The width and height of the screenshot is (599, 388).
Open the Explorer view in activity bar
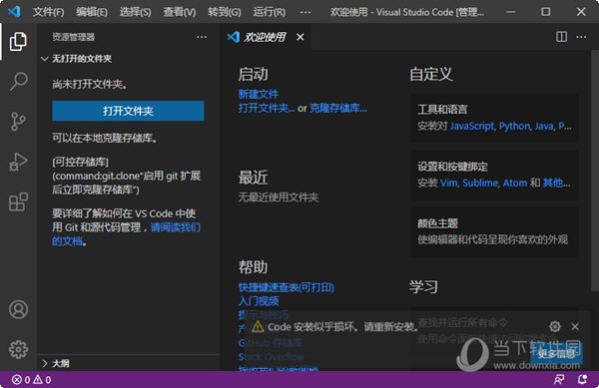point(18,41)
